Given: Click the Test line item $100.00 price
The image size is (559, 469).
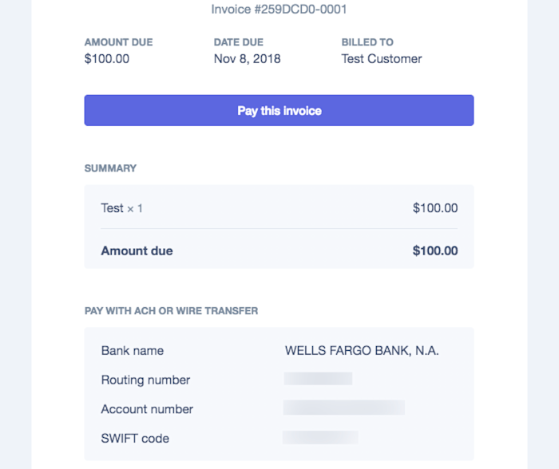Looking at the screenshot, I should 435,208.
